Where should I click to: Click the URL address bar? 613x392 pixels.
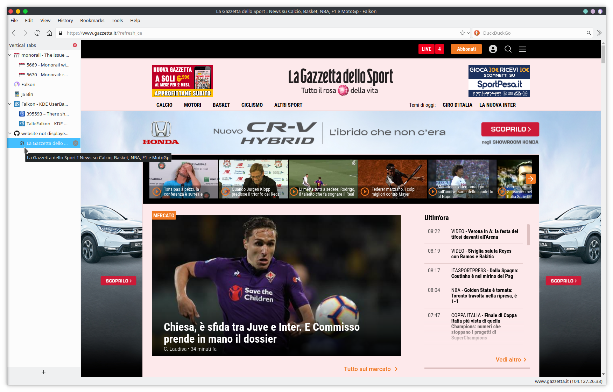click(262, 33)
